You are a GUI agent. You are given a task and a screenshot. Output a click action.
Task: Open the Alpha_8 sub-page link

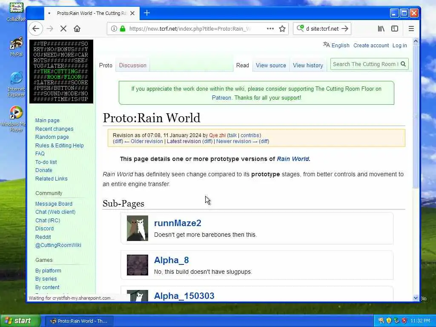pyautogui.click(x=171, y=260)
